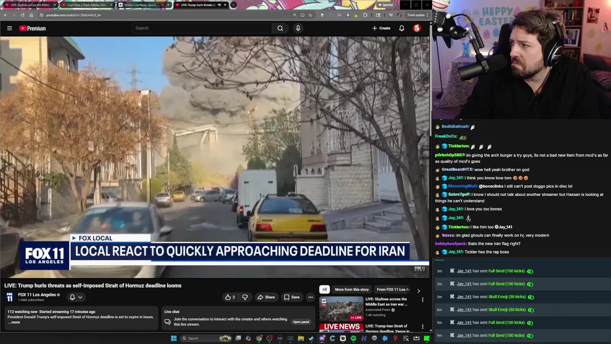Open the Create menu
611x344 pixels.
(x=381, y=28)
